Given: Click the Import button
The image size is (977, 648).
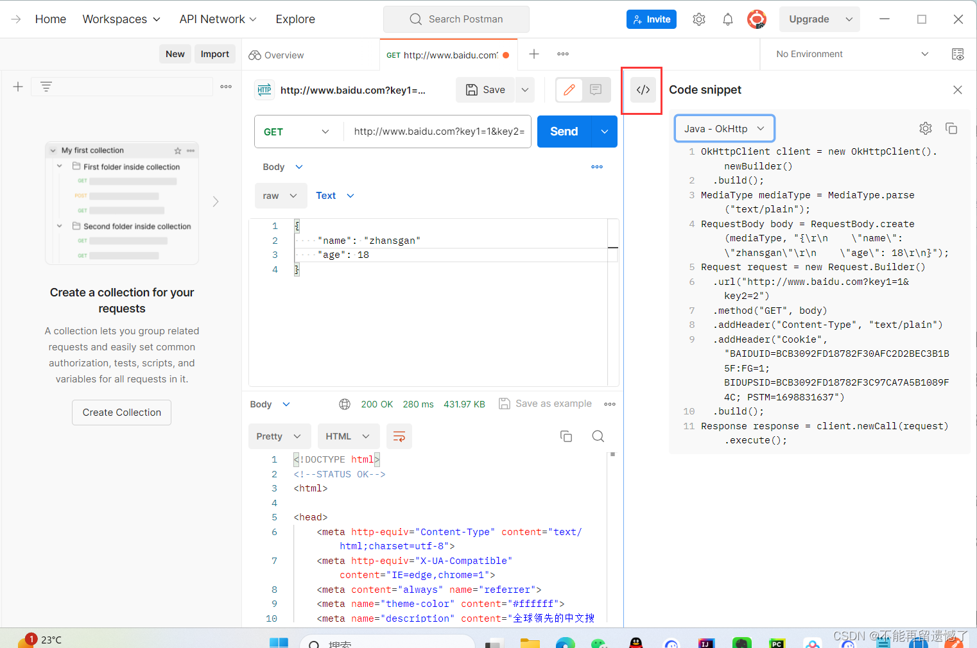Looking at the screenshot, I should (x=215, y=54).
